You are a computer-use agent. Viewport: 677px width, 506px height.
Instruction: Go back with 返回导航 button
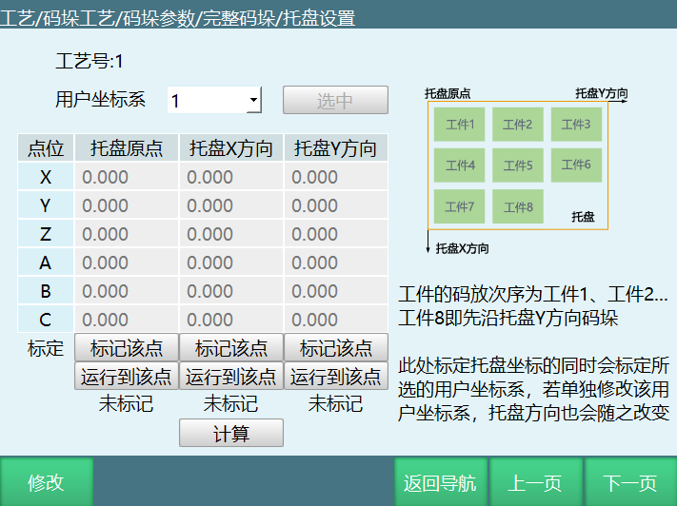tap(440, 482)
